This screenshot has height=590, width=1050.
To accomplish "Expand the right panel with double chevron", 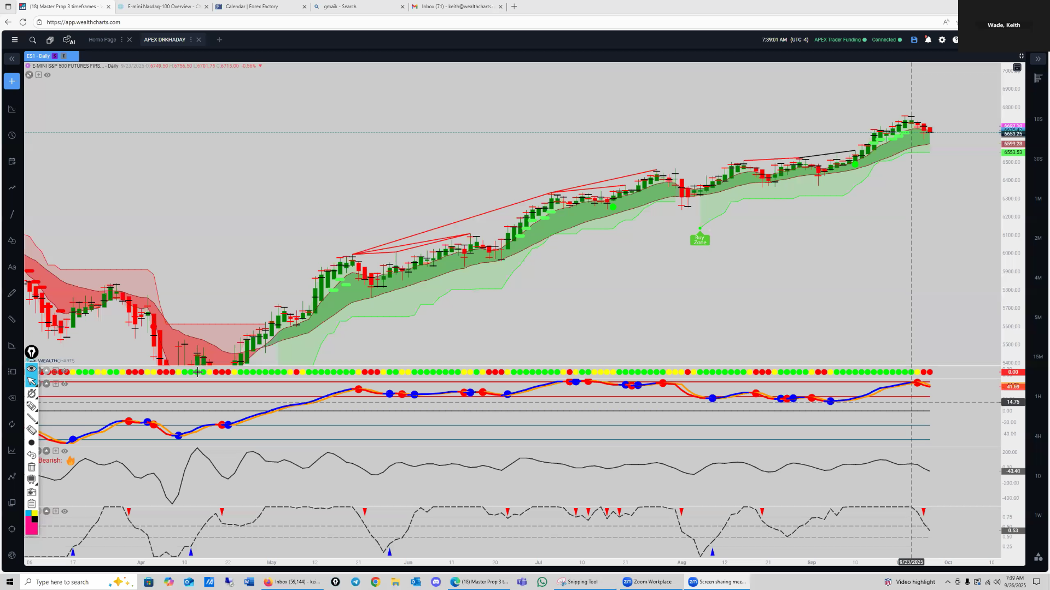I will 1037,59.
